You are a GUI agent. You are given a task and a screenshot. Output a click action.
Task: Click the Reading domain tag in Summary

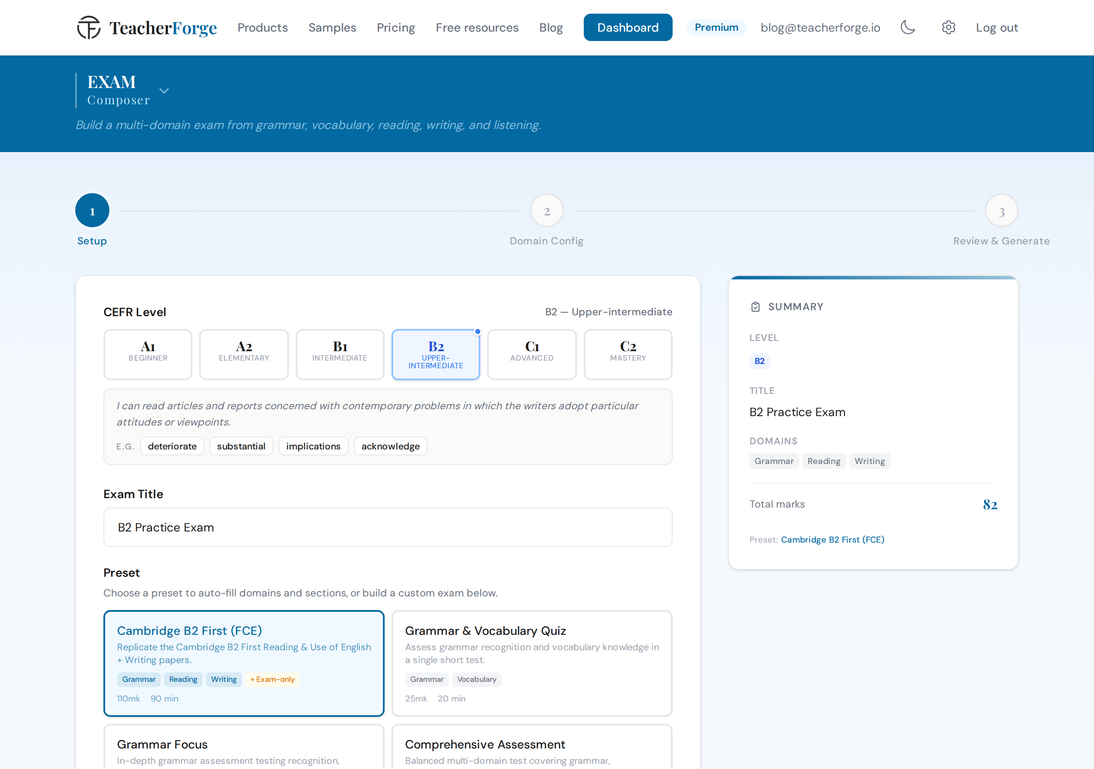click(824, 461)
